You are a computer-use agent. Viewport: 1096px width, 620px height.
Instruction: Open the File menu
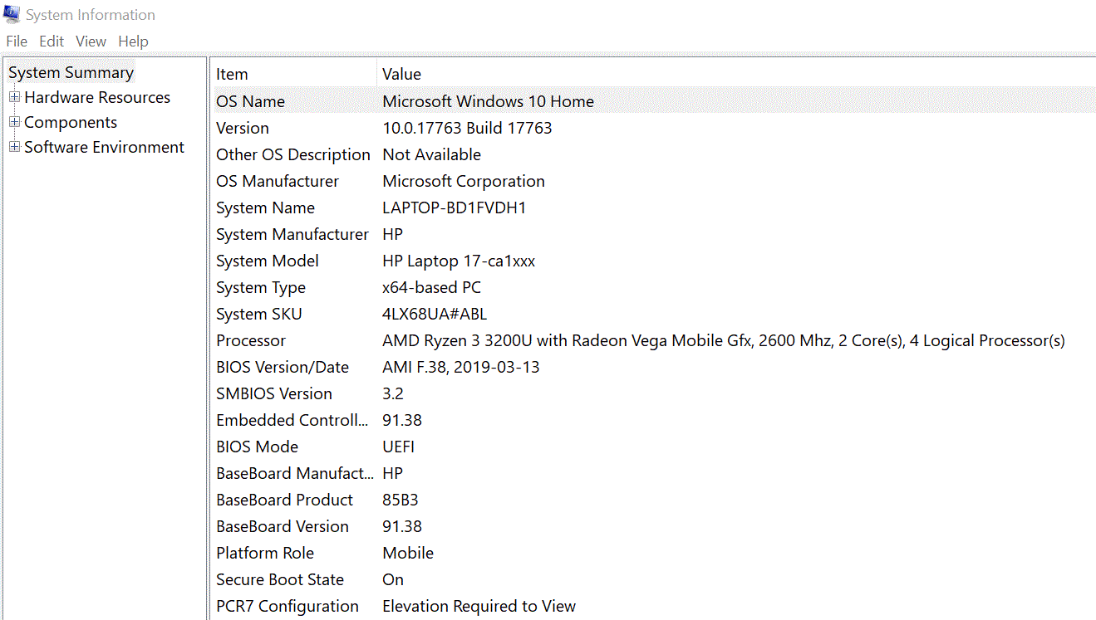click(x=17, y=41)
